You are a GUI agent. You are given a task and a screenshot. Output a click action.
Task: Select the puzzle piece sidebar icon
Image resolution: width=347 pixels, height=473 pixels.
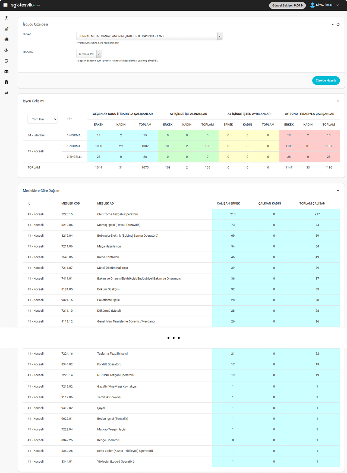click(7, 39)
